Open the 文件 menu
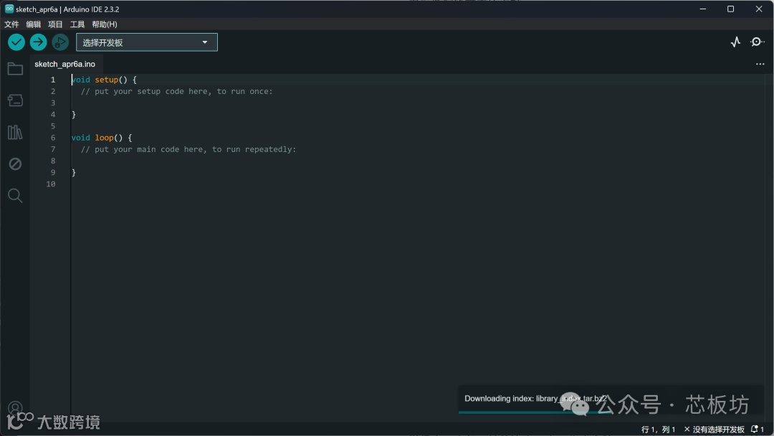 tap(11, 24)
